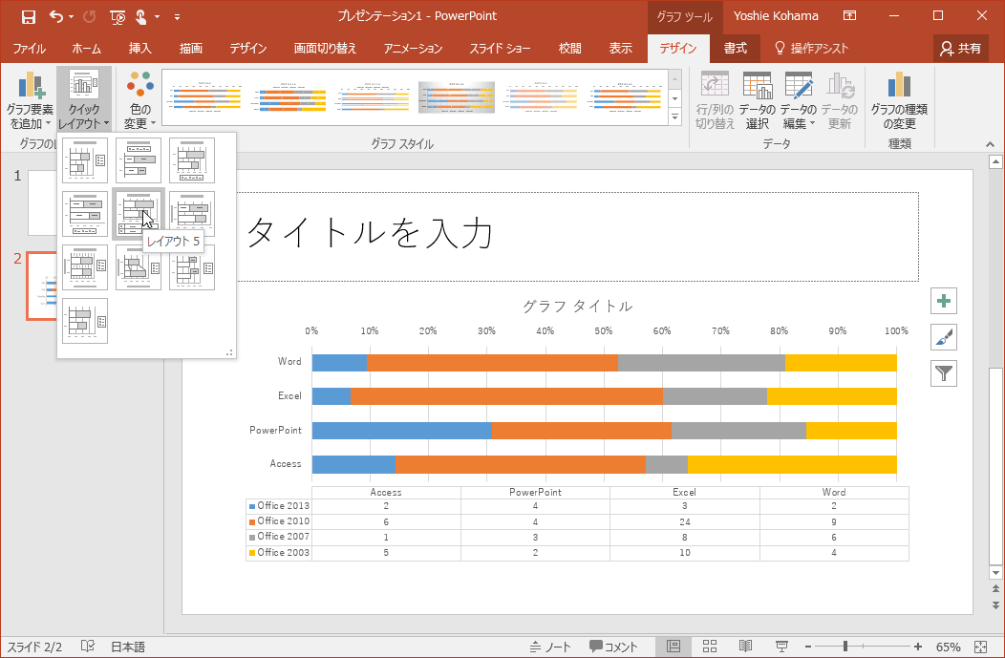1005x658 pixels.
Task: Select quick layout 10 thumbnail
Action: pos(85,321)
